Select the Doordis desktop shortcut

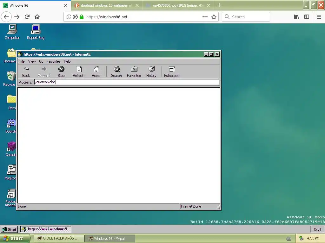(11, 126)
